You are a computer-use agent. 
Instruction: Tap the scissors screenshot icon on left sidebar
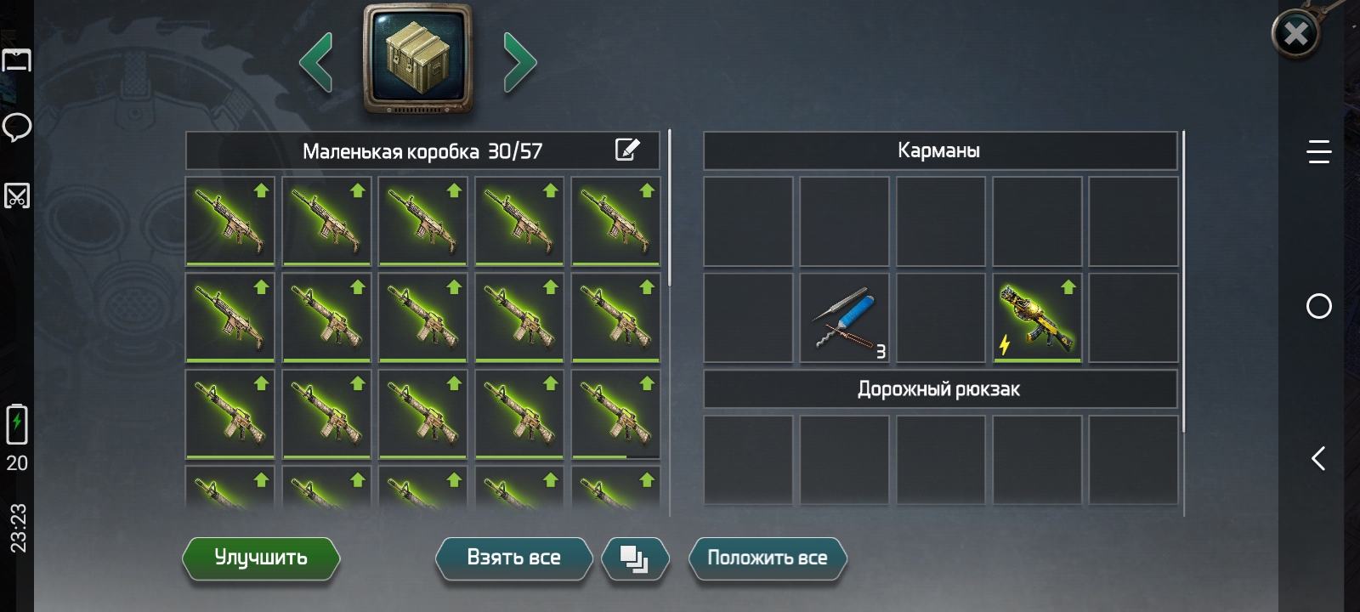tap(17, 195)
